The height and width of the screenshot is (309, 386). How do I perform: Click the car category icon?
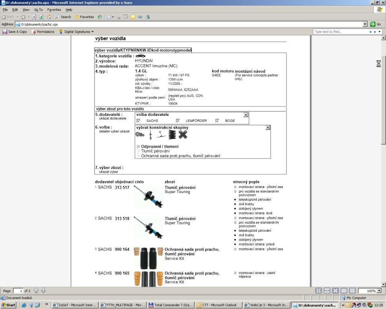tap(140, 56)
